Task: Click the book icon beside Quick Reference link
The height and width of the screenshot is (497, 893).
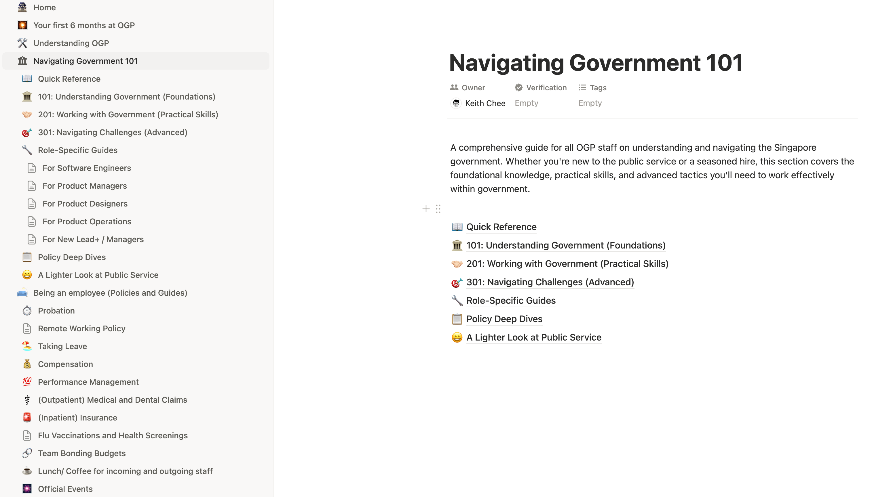Action: point(457,227)
